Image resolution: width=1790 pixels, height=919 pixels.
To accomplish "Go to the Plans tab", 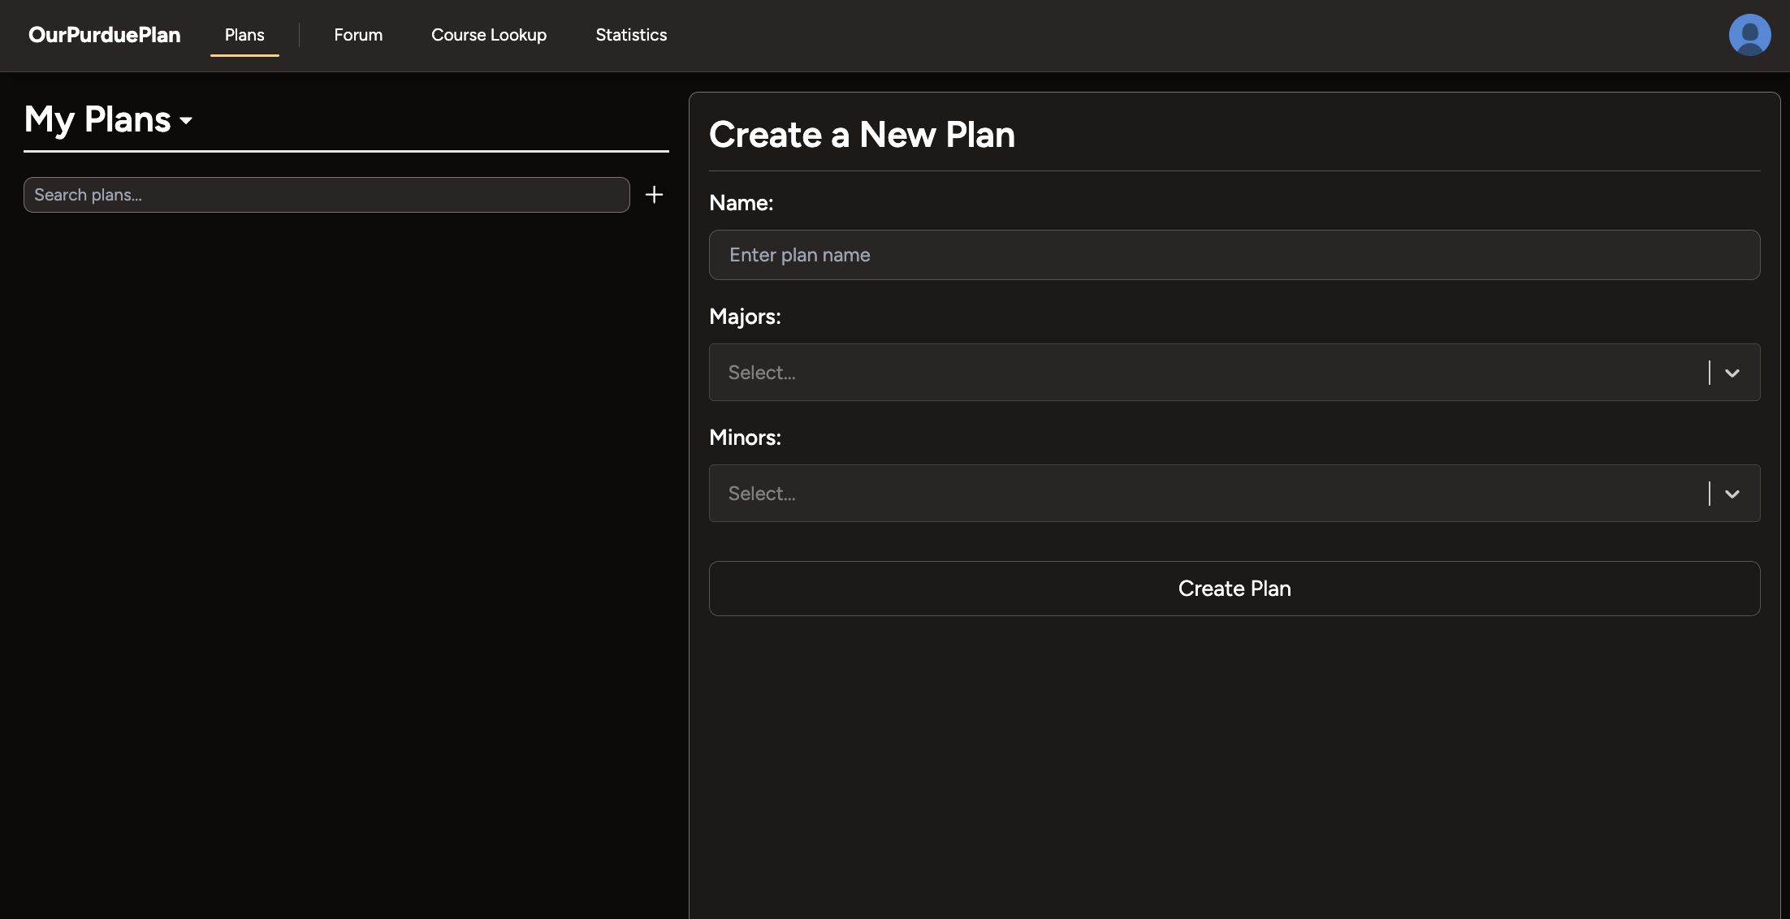I will click(244, 35).
